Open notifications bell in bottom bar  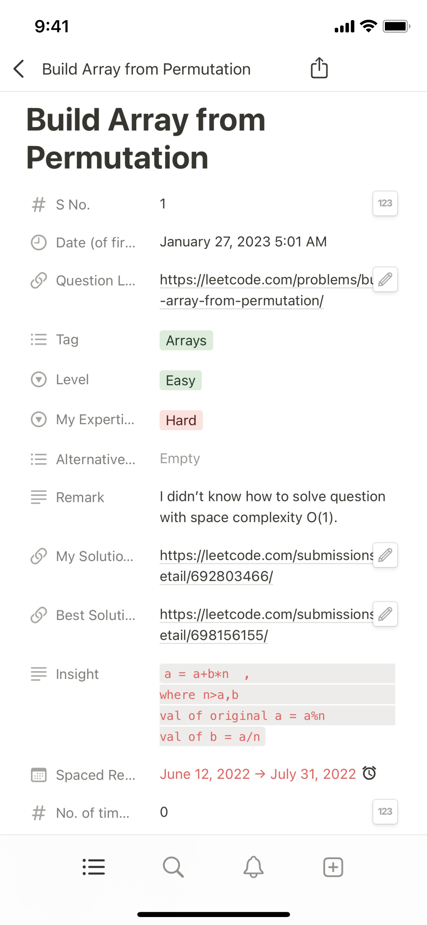point(253,867)
